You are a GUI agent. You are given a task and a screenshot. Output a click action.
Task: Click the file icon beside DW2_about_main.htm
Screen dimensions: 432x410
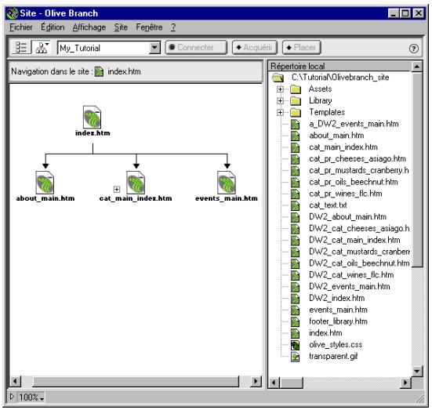(x=296, y=217)
